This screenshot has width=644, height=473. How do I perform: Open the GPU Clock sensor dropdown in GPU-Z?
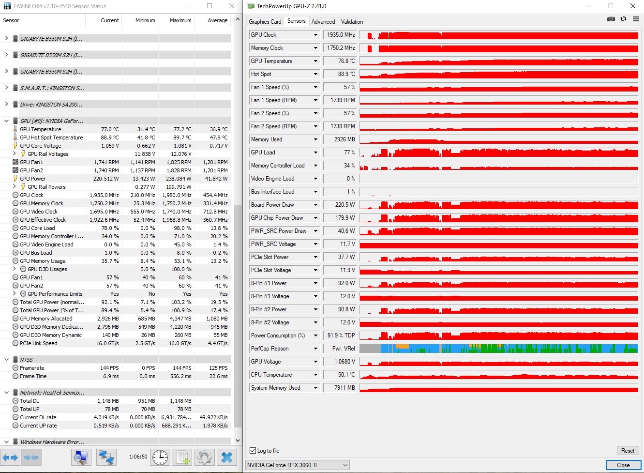tap(316, 35)
